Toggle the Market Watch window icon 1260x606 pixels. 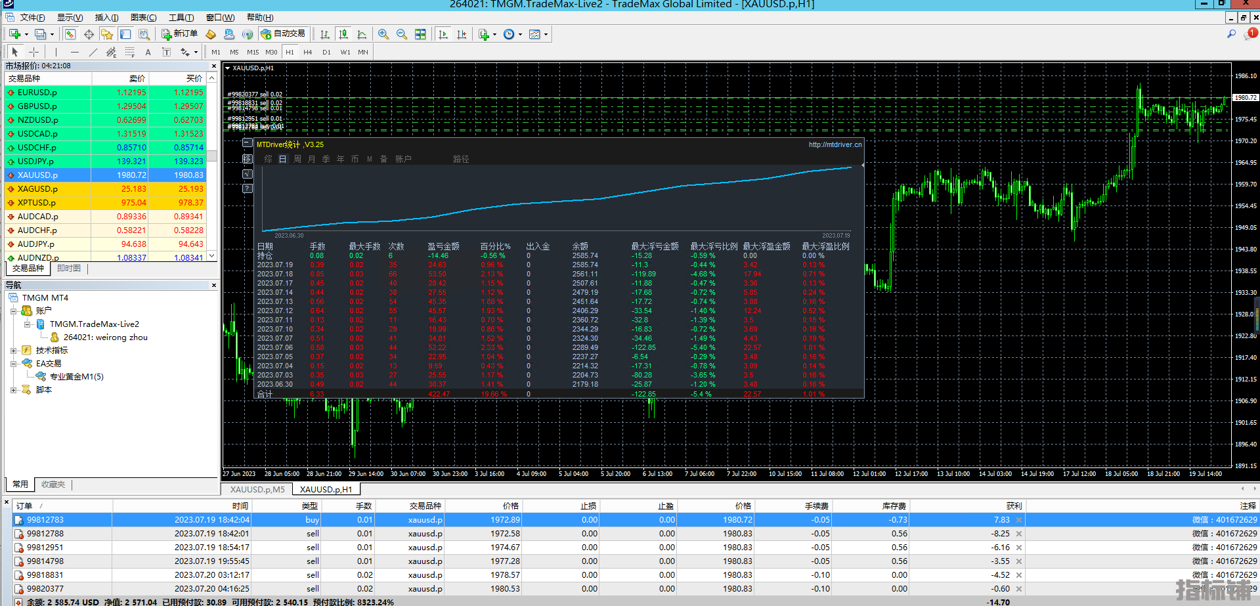coord(70,34)
